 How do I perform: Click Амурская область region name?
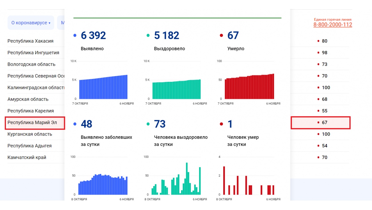tap(28, 99)
